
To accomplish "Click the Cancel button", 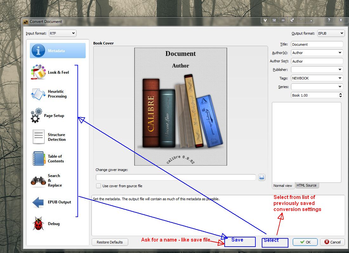I will click(332, 242).
